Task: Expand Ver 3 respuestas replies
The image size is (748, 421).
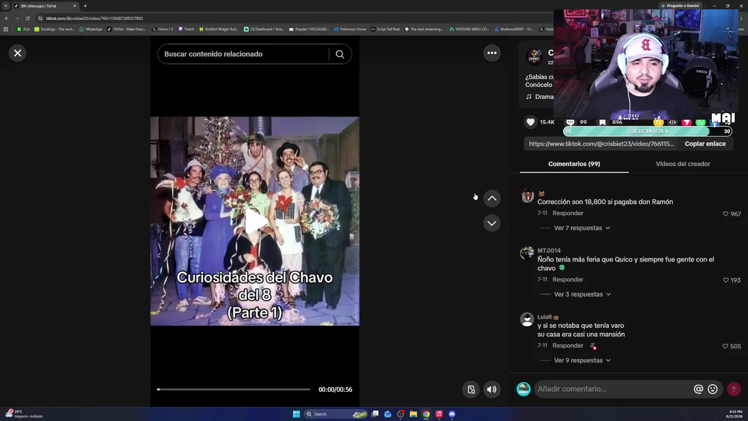Action: point(582,295)
